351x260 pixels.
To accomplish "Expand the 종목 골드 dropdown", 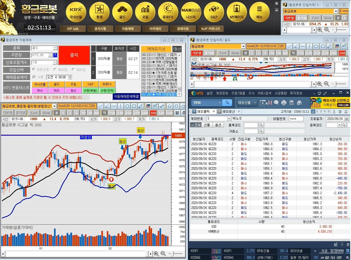I will point(55,48).
